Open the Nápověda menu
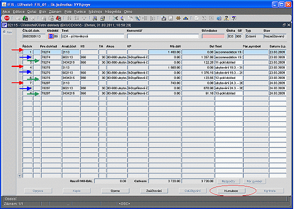The image size is (295, 209). point(114,11)
